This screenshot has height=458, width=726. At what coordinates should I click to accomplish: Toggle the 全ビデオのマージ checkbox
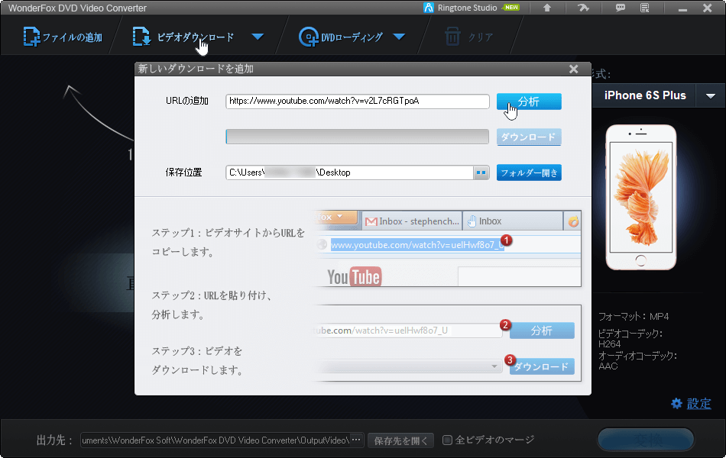point(447,440)
